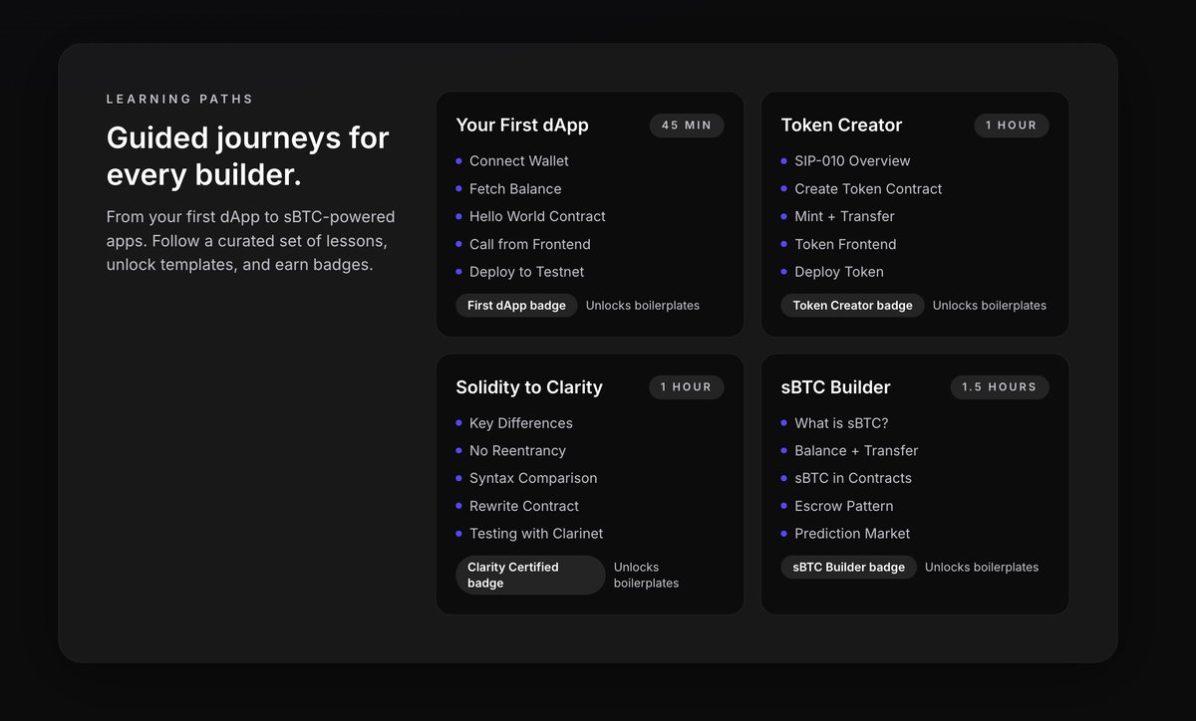The height and width of the screenshot is (721, 1196).
Task: Click the Guided journeys for every builder heading
Action: click(x=248, y=155)
